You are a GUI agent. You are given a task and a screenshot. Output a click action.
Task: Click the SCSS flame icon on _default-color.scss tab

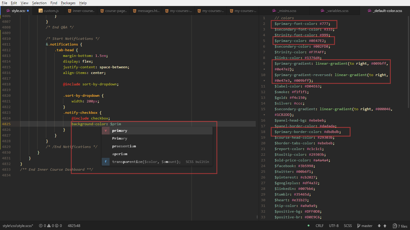click(370, 10)
